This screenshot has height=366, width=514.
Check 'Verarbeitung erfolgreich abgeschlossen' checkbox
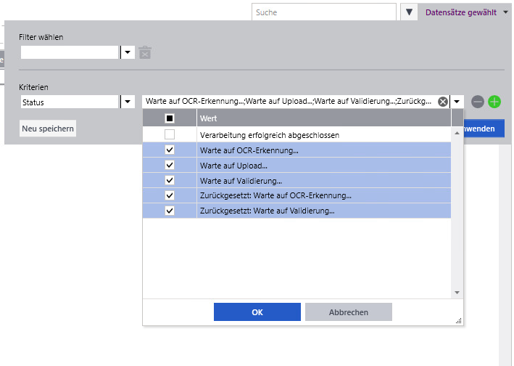[x=170, y=135]
